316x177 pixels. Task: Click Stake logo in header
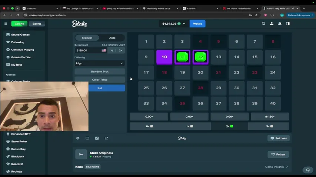(x=80, y=24)
